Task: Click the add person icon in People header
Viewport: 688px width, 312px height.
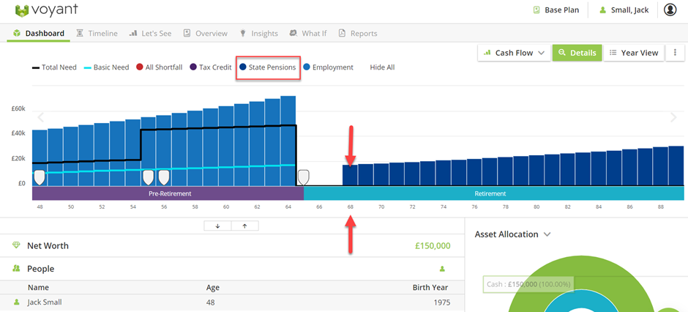Action: coord(442,269)
